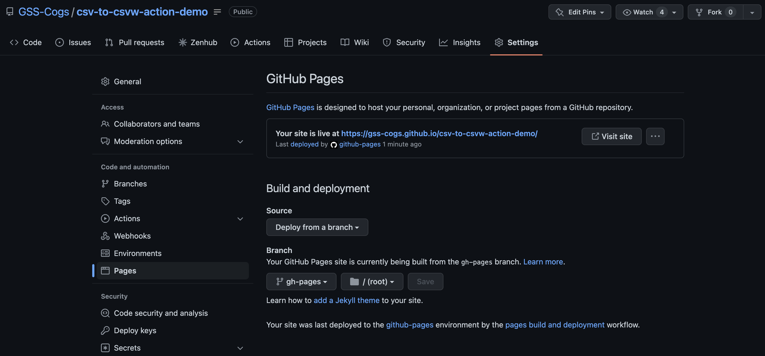Open the add a Jekyll theme link
This screenshot has height=356, width=765.
point(346,300)
